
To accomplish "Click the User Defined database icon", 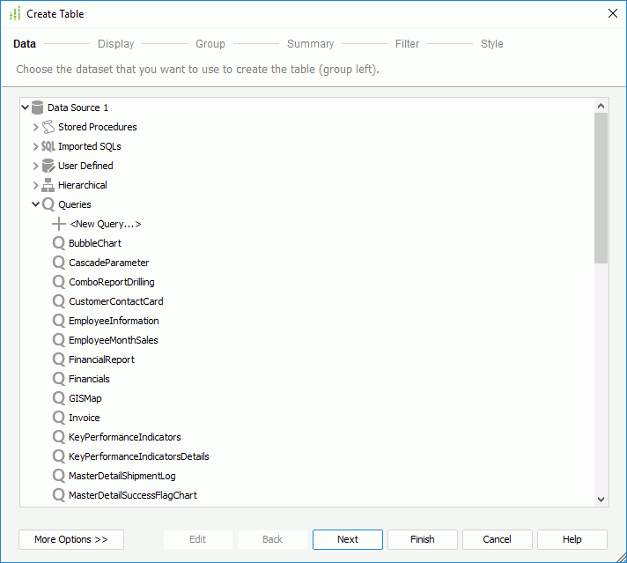I will 48,166.
